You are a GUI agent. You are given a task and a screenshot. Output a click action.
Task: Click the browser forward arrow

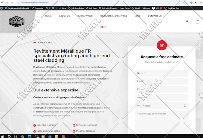coord(7,3)
